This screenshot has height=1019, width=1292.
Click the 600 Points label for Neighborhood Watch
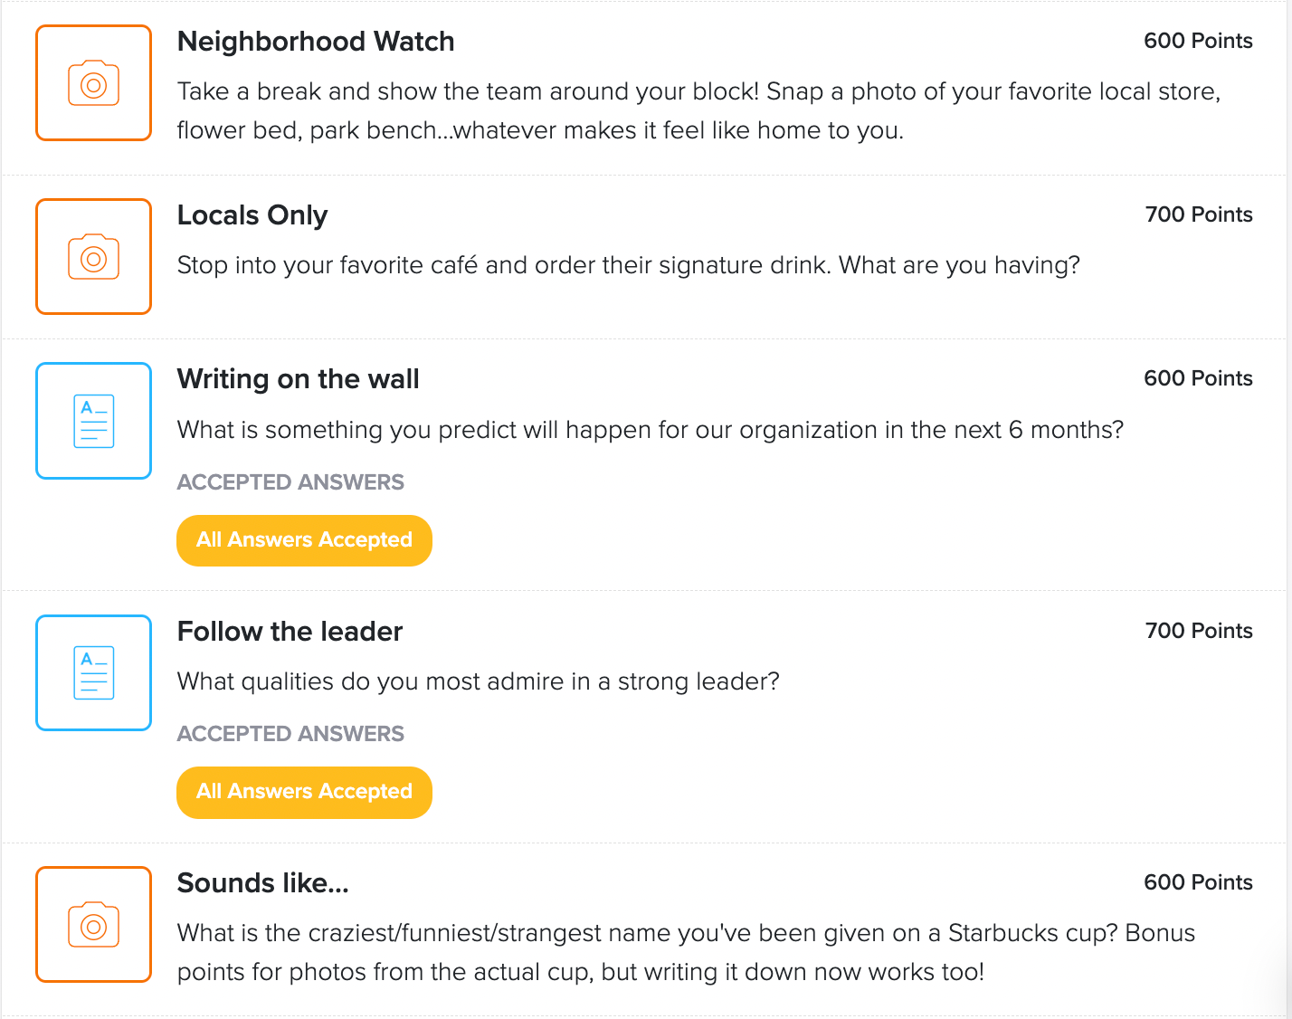tap(1198, 41)
